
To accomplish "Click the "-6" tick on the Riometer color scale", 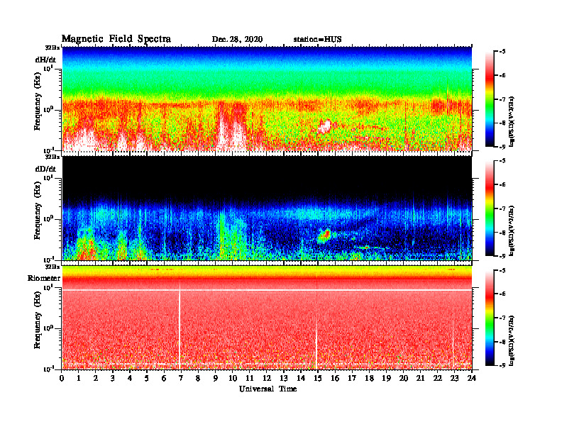I will [x=502, y=294].
